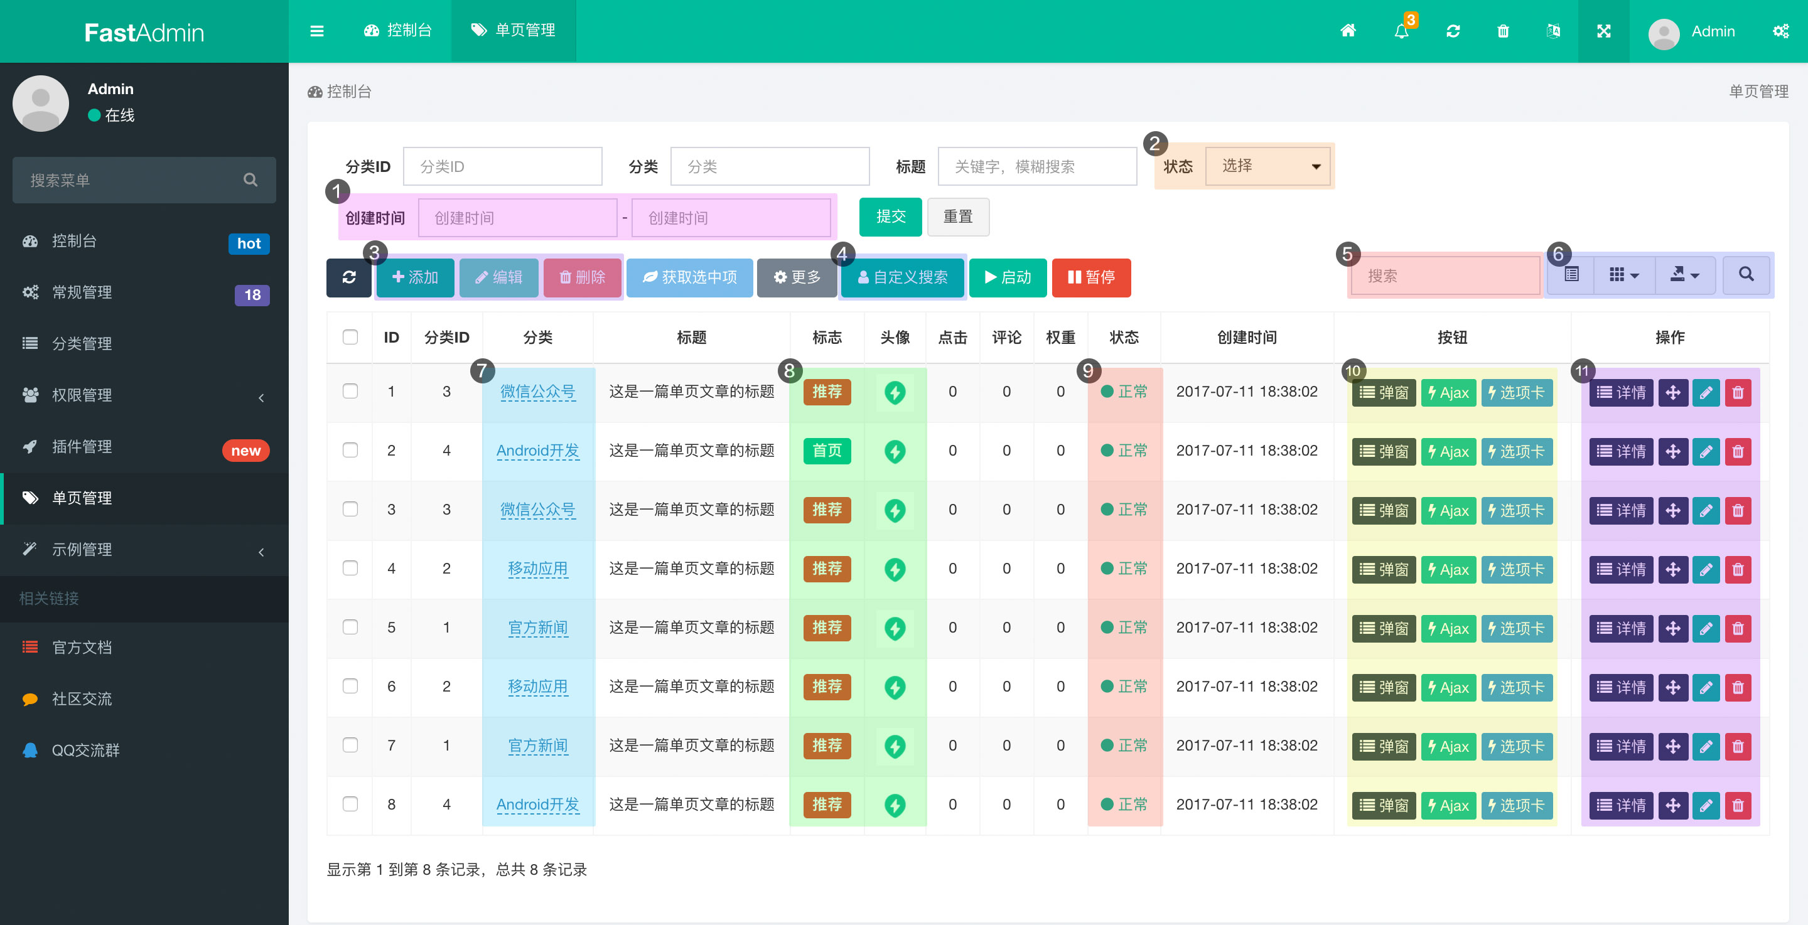Screen dimensions: 1808x925
Task: Click the home icon in top bar
Action: click(x=1348, y=31)
